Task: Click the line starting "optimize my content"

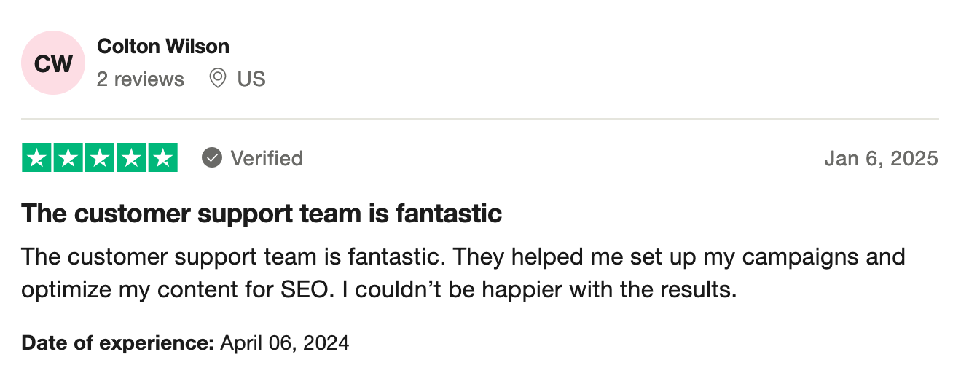Action: click(x=380, y=290)
